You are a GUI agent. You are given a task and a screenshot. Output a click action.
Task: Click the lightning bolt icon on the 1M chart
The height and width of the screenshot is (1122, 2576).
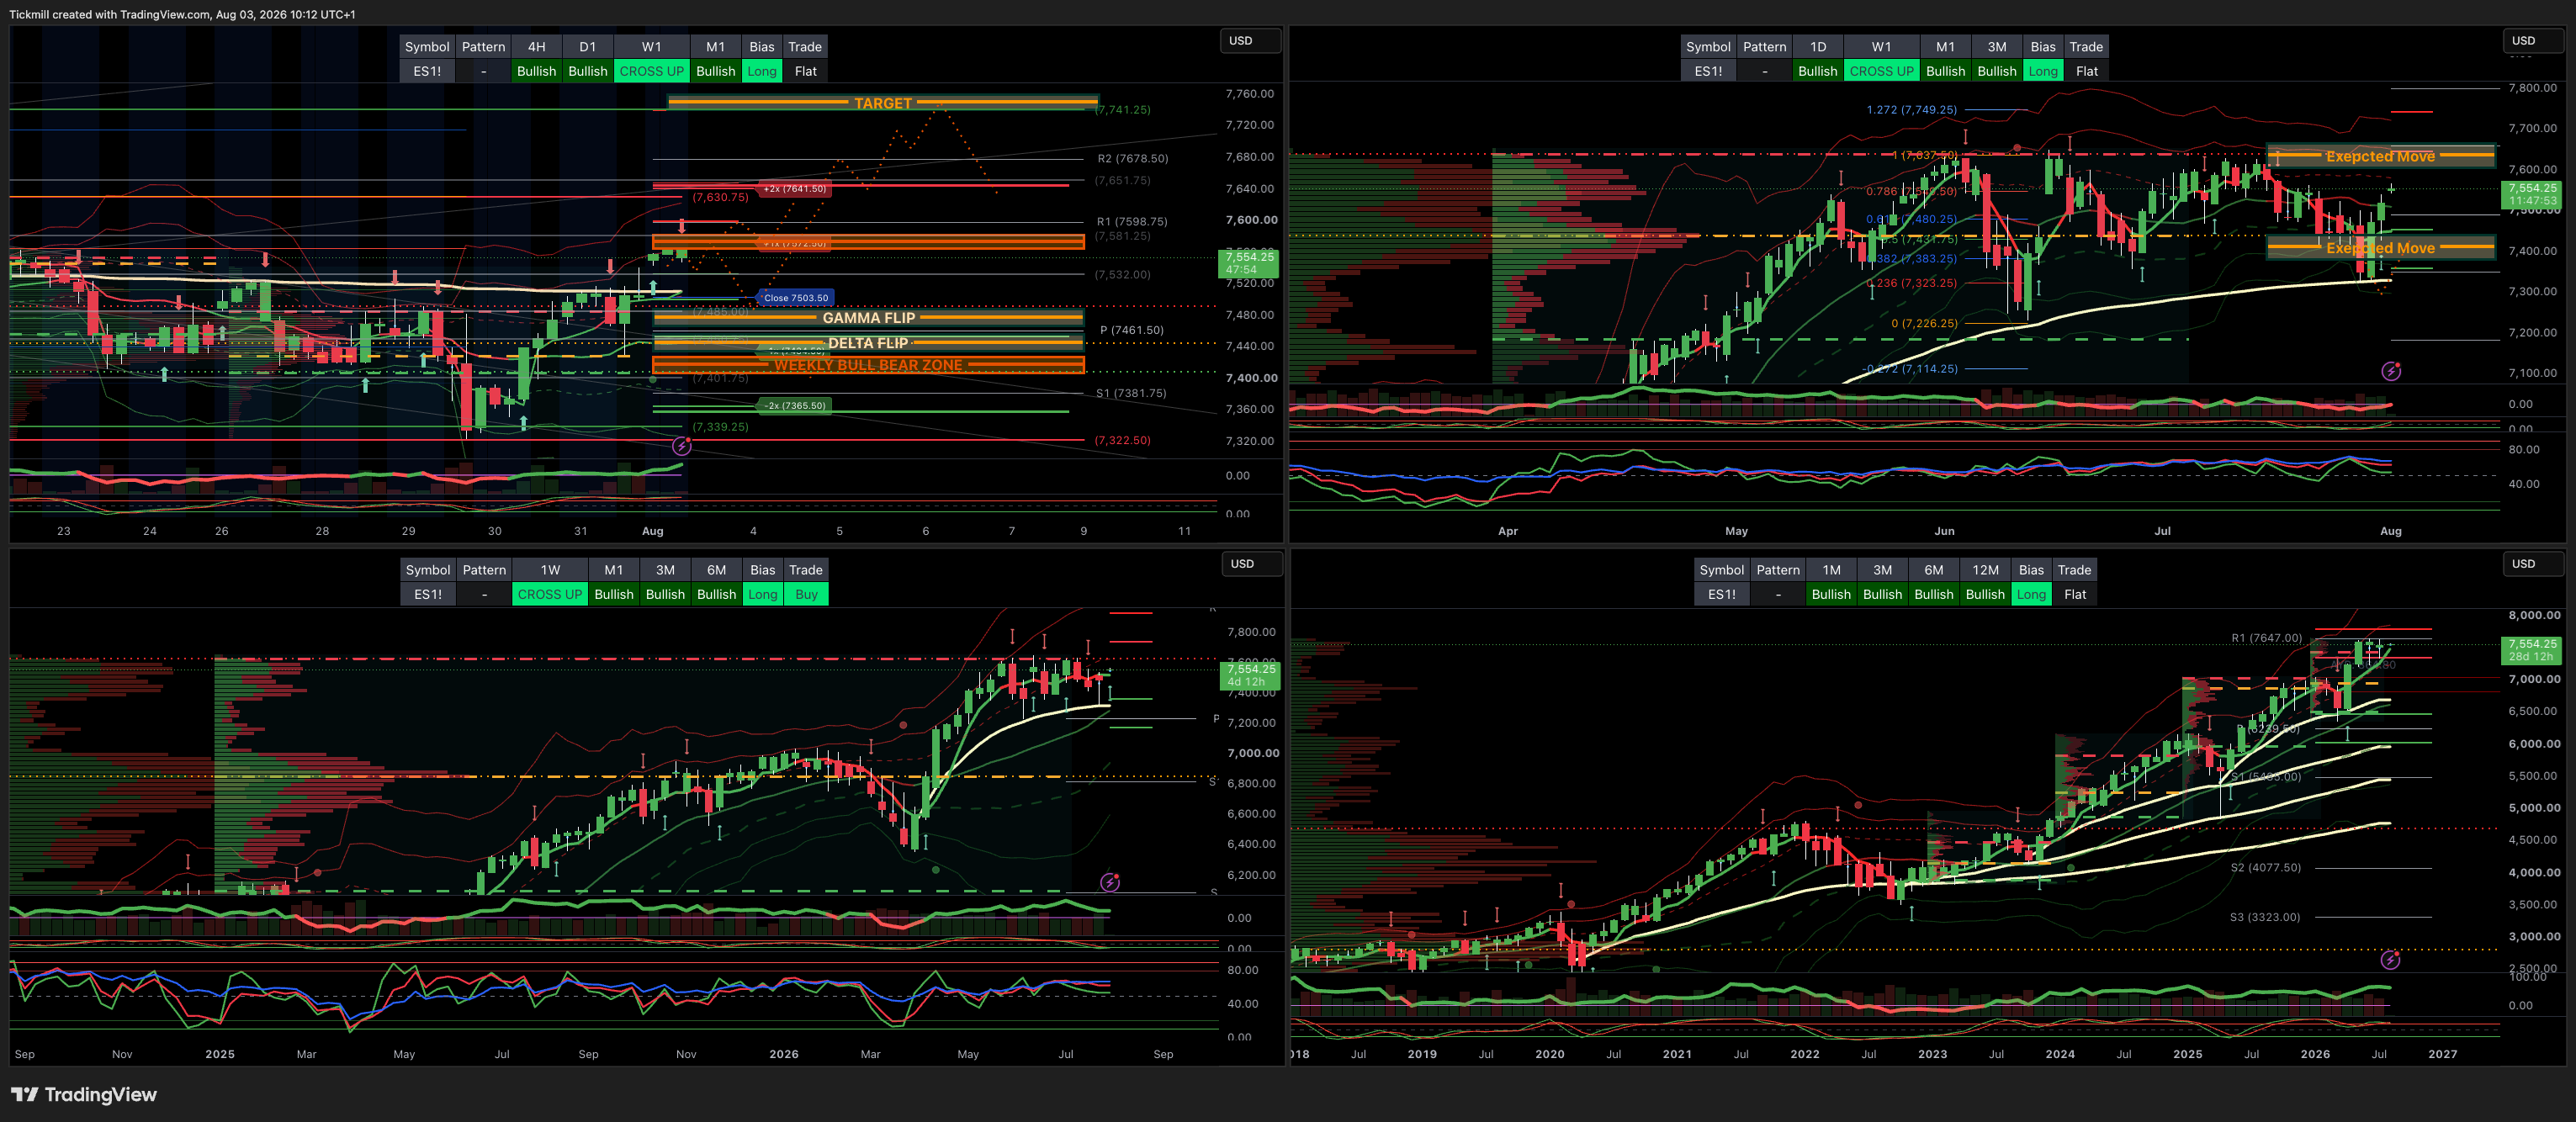2390,960
